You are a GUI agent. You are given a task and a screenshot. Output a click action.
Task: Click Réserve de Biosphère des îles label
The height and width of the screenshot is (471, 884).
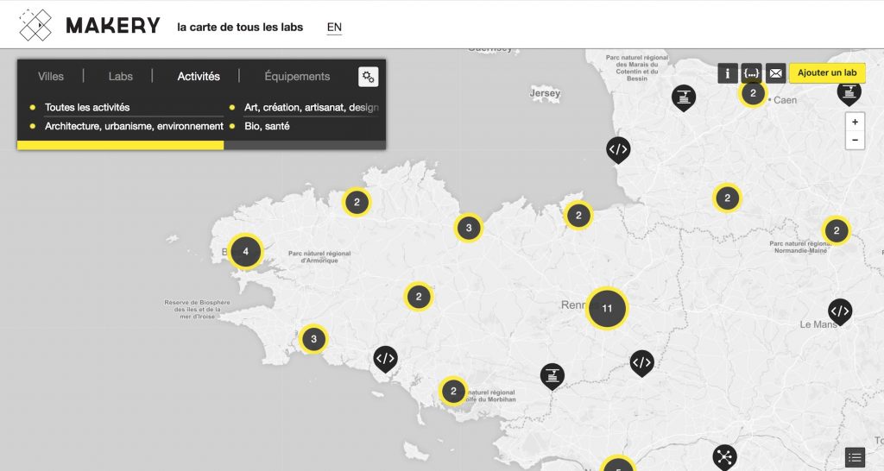click(198, 310)
